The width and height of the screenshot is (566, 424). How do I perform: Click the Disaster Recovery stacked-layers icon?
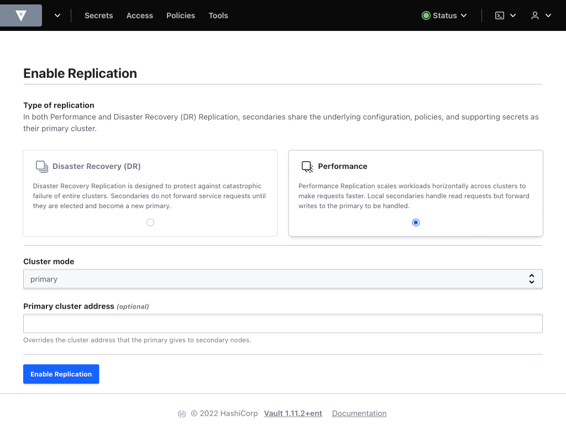coord(41,166)
